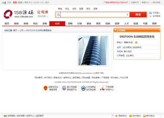Open 品牌 in main navigation
The height and width of the screenshot is (118, 164).
[117, 23]
